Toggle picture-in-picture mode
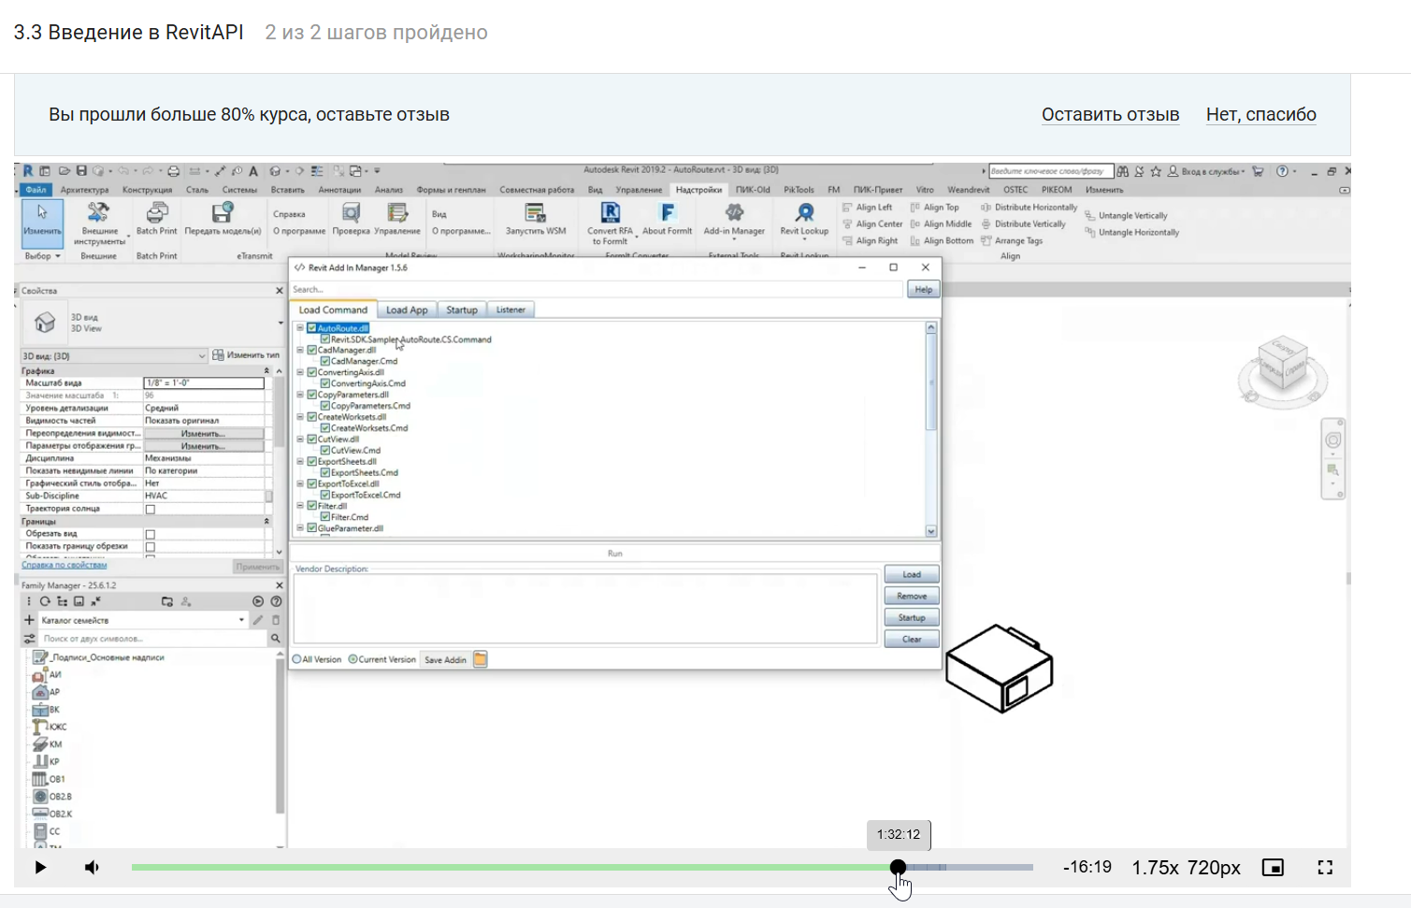1411x908 pixels. pos(1273,868)
